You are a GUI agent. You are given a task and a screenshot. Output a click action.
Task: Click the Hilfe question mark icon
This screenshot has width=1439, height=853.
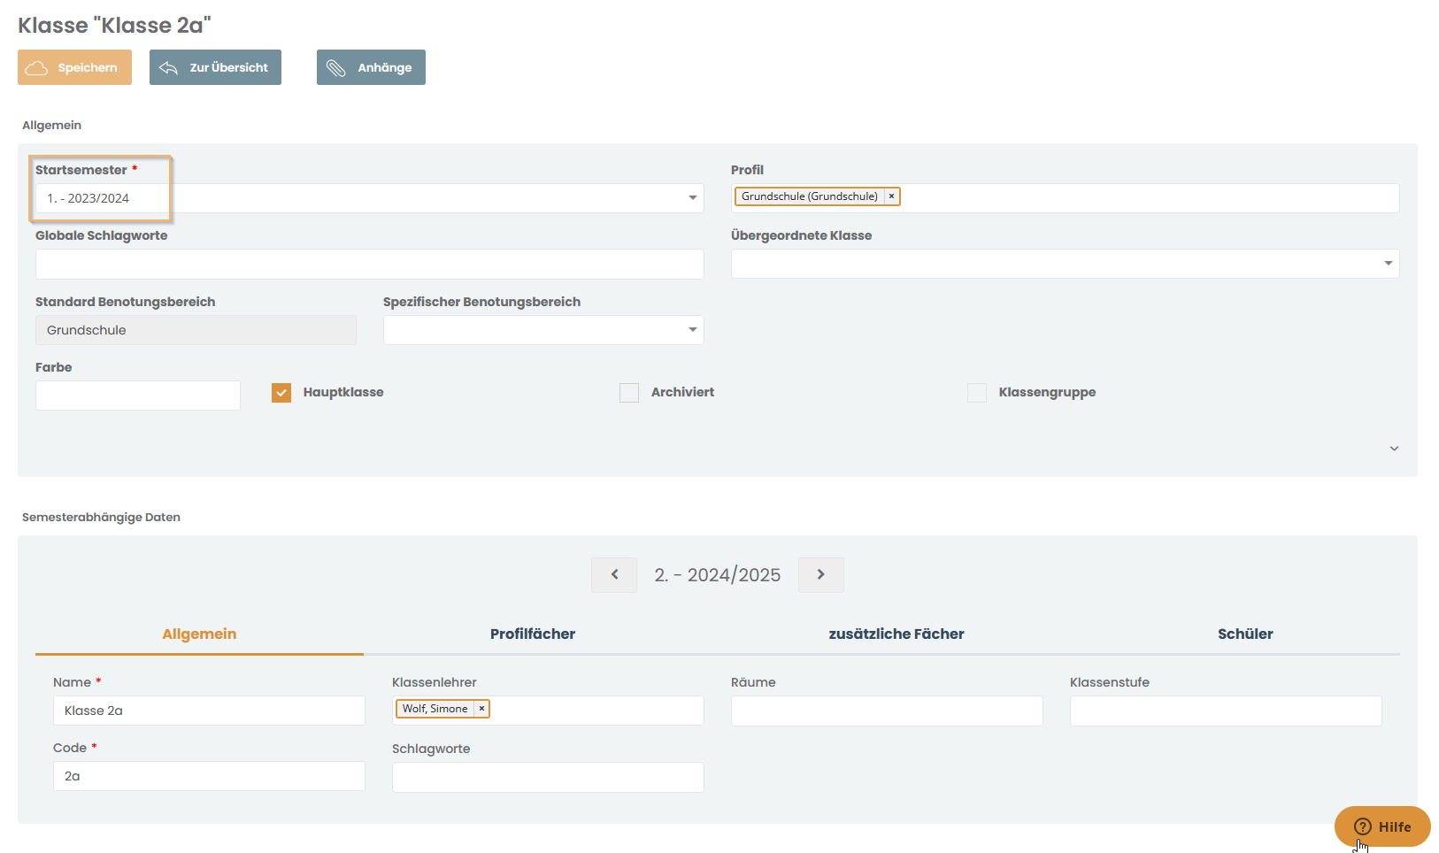click(1363, 826)
